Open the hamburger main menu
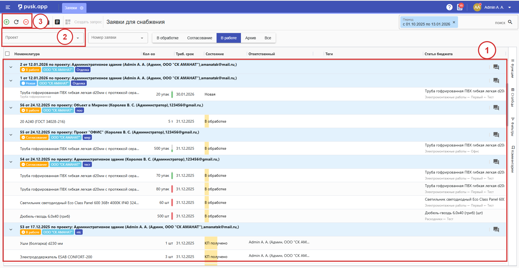The height and width of the screenshot is (268, 519). click(8, 8)
